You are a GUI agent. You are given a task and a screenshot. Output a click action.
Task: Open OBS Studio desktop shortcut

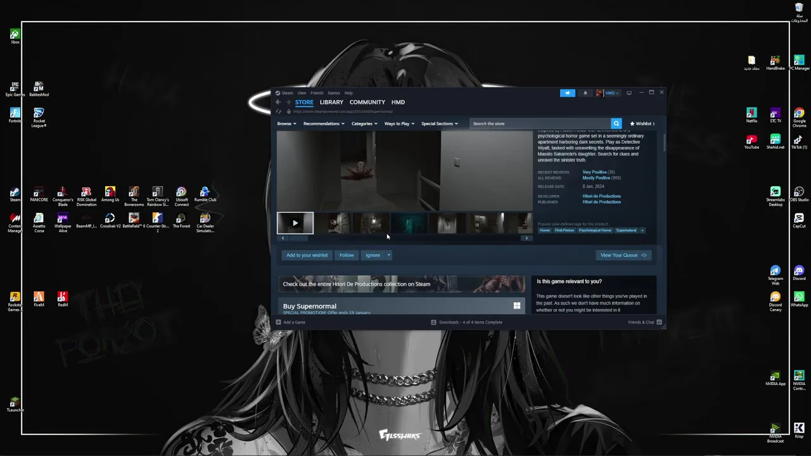(799, 194)
